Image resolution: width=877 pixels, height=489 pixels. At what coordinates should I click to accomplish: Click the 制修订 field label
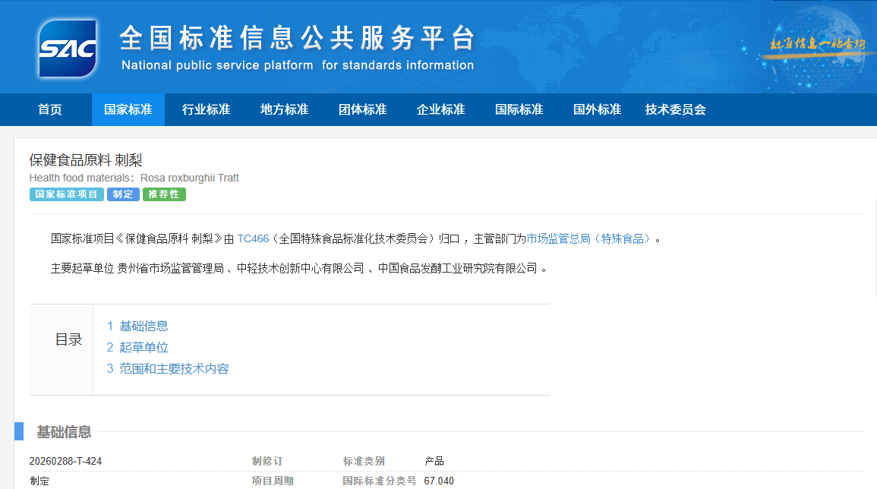click(x=267, y=462)
